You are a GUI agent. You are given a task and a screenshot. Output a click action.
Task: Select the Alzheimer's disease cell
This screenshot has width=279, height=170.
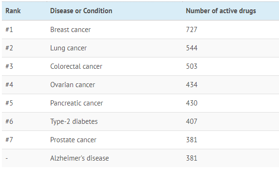click(79, 158)
